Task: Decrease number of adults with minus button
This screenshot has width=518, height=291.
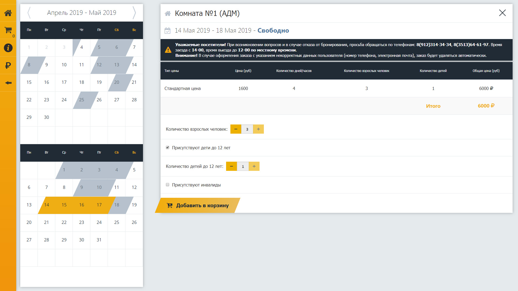Action: (x=236, y=129)
